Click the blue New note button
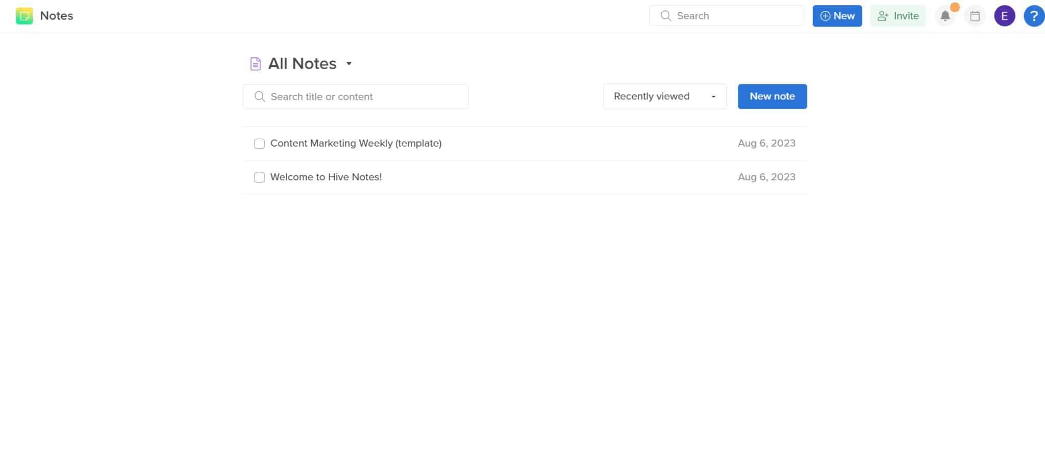Image resolution: width=1045 pixels, height=450 pixels. (x=772, y=96)
